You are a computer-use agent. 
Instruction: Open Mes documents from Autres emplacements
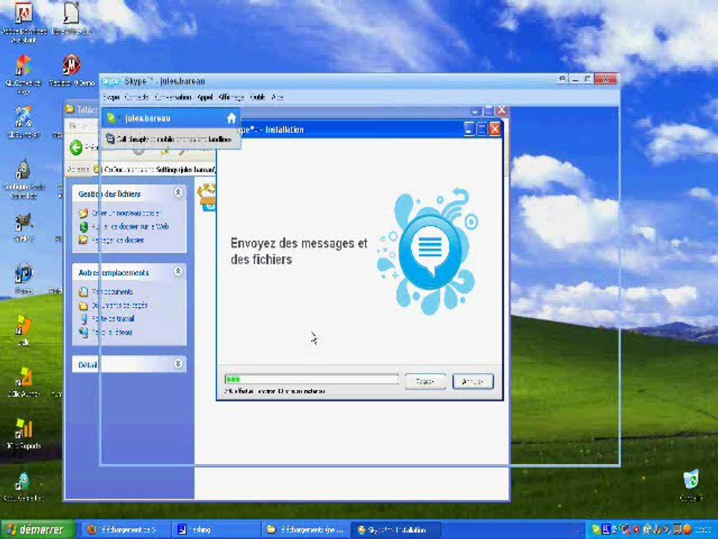pyautogui.click(x=112, y=291)
